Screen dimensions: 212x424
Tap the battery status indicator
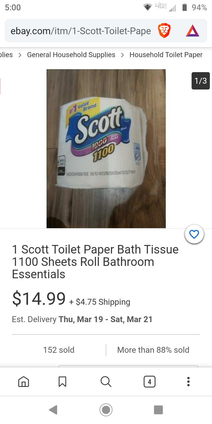click(x=185, y=8)
